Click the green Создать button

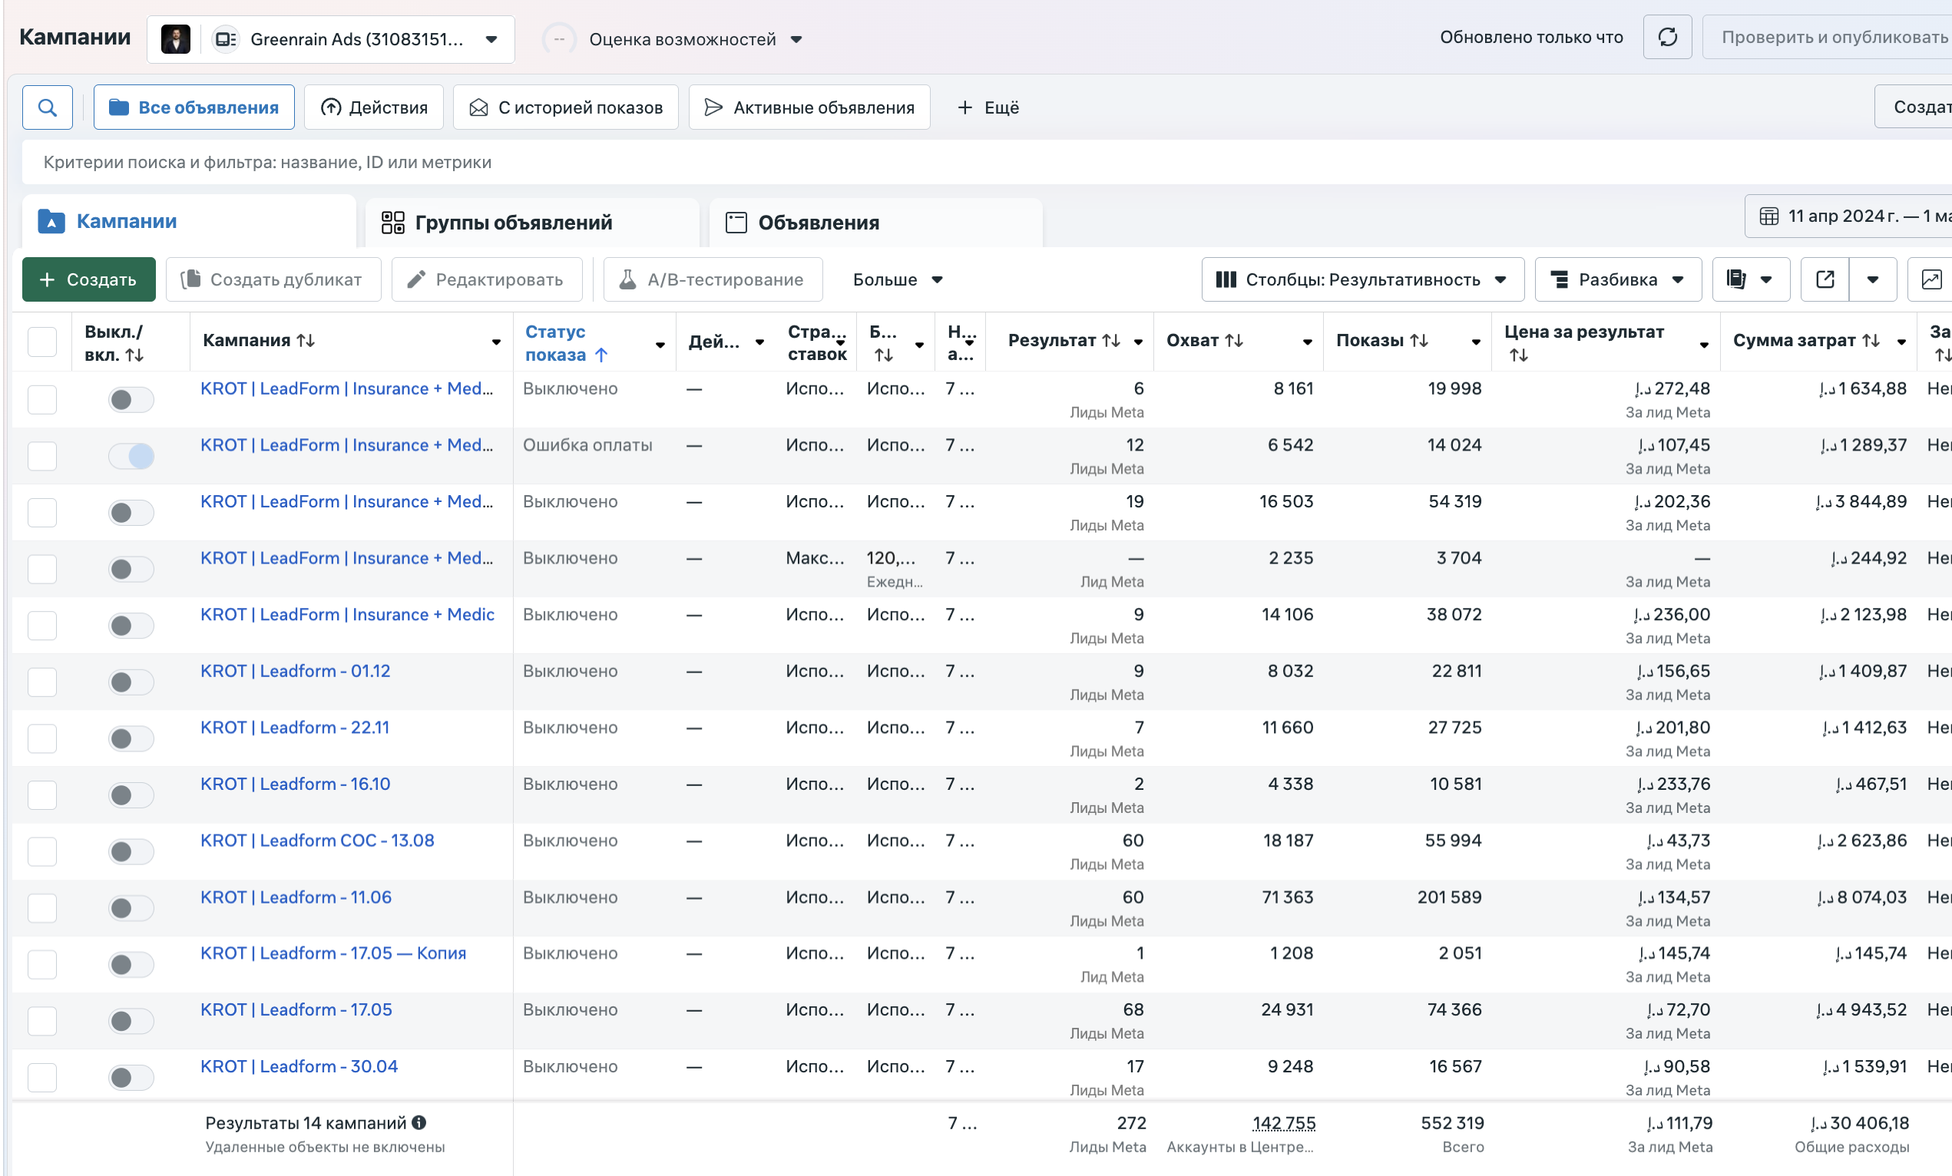89,279
